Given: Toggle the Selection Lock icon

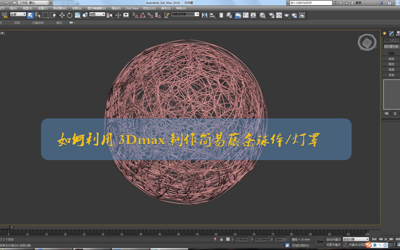Looking at the screenshot, I should [x=221, y=239].
